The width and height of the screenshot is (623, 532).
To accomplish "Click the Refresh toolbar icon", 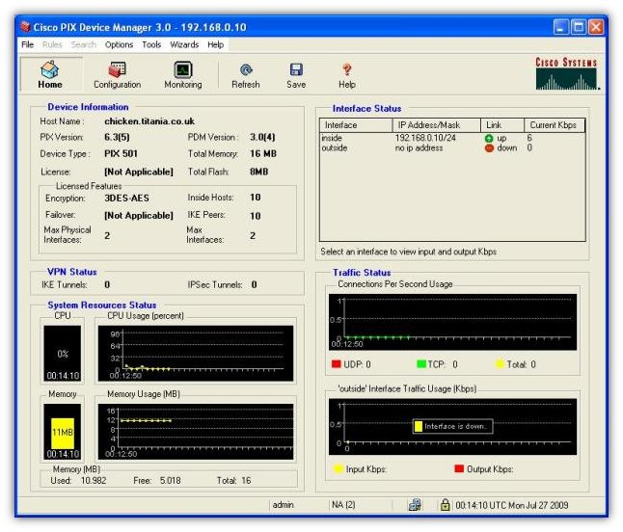I will pos(246,70).
